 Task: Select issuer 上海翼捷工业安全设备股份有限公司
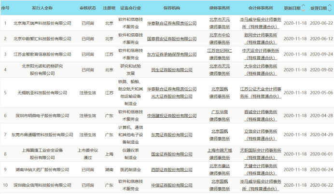pos(42,154)
